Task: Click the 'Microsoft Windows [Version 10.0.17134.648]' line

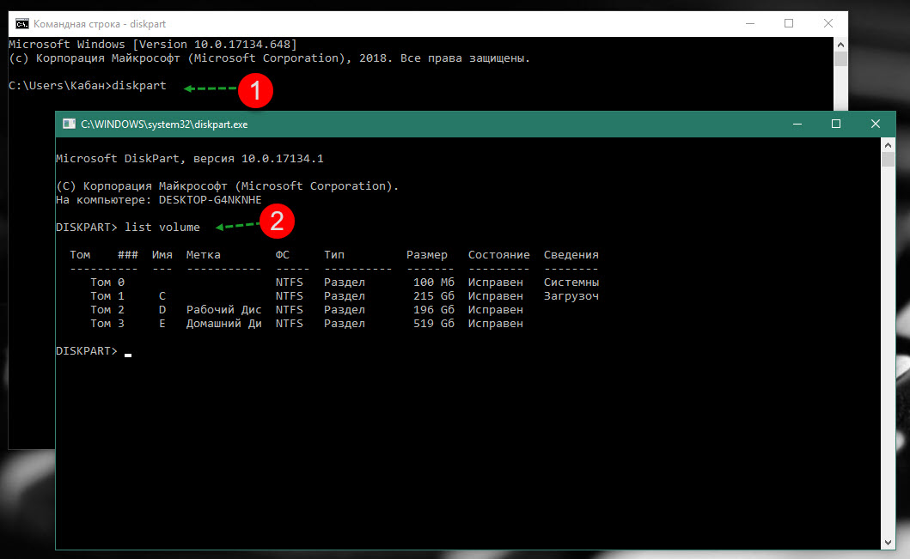Action: tap(153, 45)
